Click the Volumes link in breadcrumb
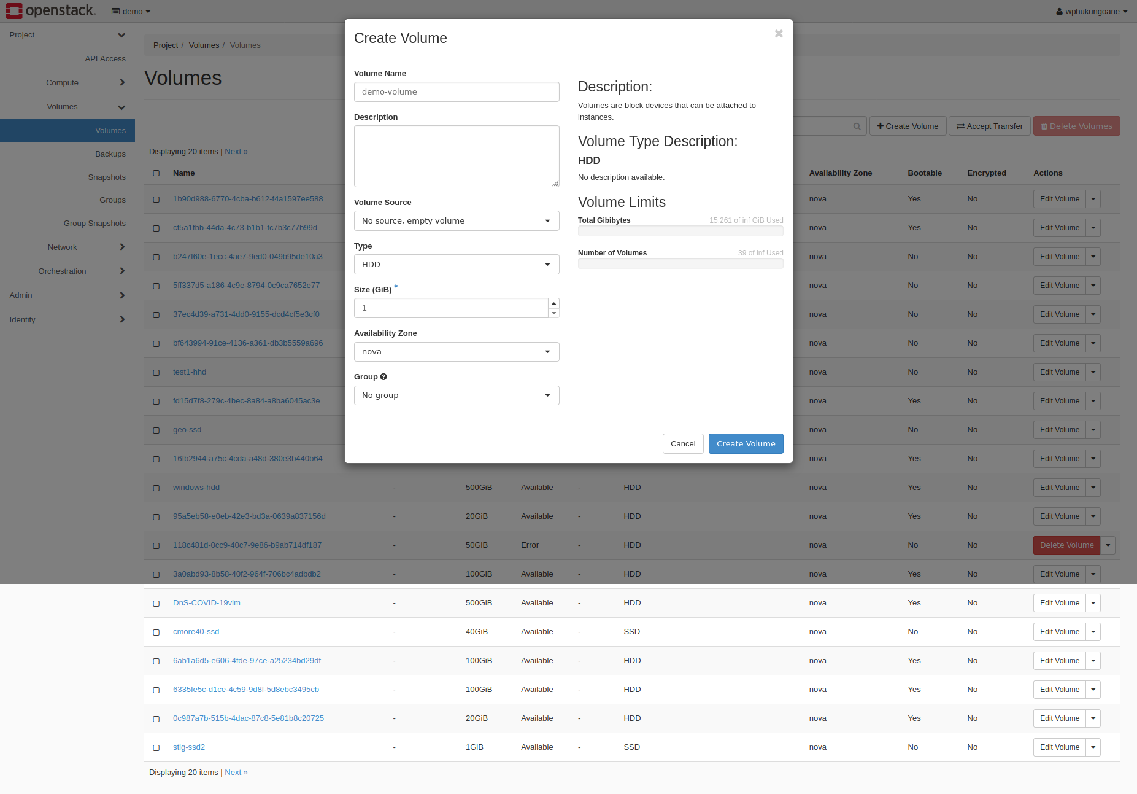The image size is (1137, 794). click(x=204, y=45)
